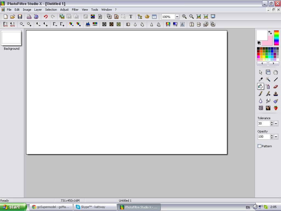Create a new image with New icon
This screenshot has width=281, height=211.
coord(5,17)
